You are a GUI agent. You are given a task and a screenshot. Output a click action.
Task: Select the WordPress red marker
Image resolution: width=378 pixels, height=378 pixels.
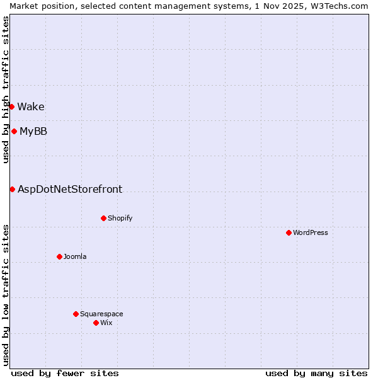(x=289, y=232)
